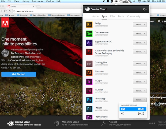This screenshot has width=166, height=129.
Task: Click the Edge Animate app icon
Action: (x=89, y=43)
